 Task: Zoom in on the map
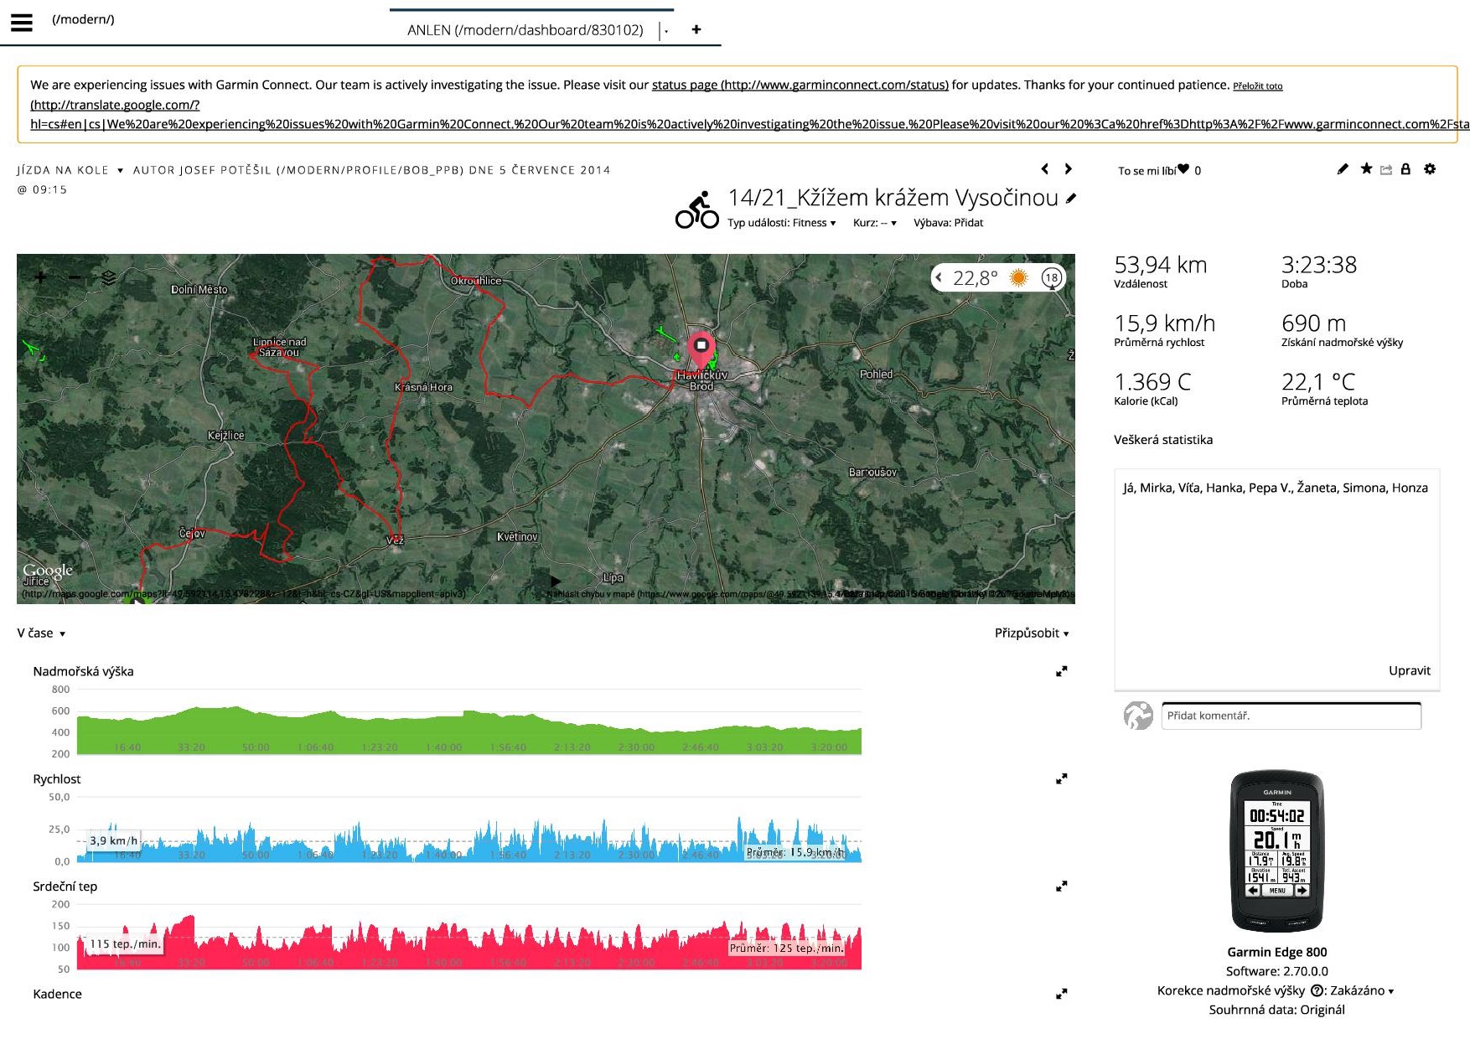tap(40, 277)
